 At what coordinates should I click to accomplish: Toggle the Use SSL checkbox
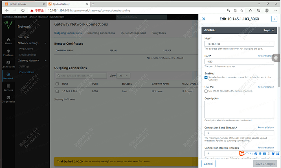click(206, 91)
